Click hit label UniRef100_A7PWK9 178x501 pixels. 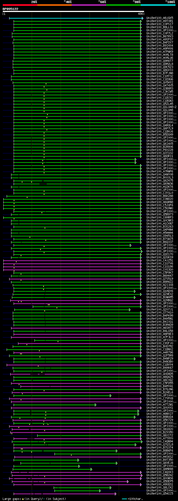coord(160,52)
